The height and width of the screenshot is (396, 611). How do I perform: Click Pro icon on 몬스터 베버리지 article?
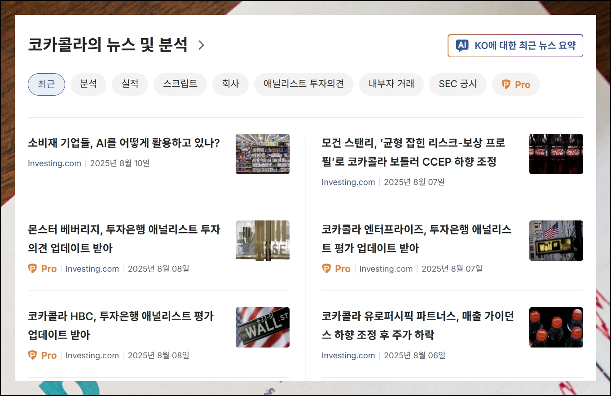[x=32, y=268]
